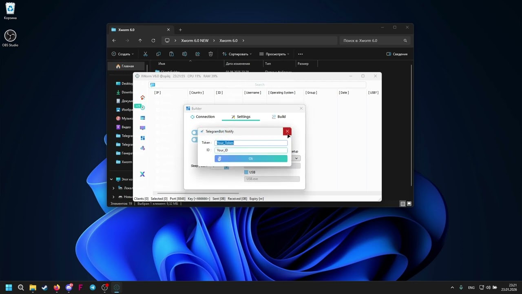
Task: Open Видео in Explorer navigation pane
Action: [x=124, y=127]
